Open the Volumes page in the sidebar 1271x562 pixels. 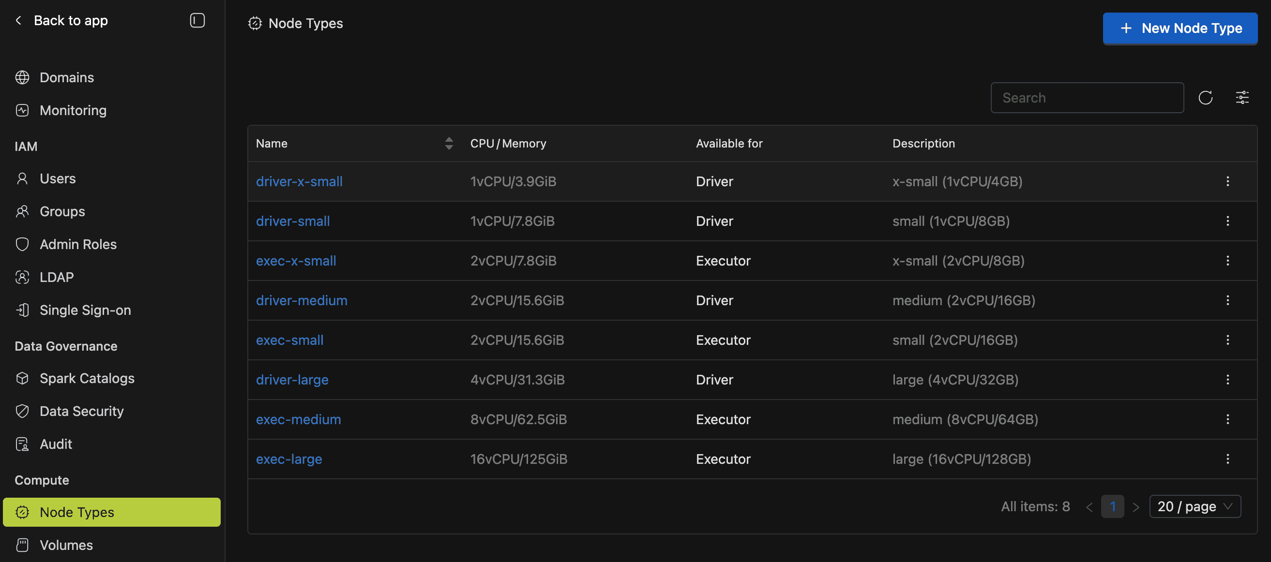pyautogui.click(x=66, y=545)
